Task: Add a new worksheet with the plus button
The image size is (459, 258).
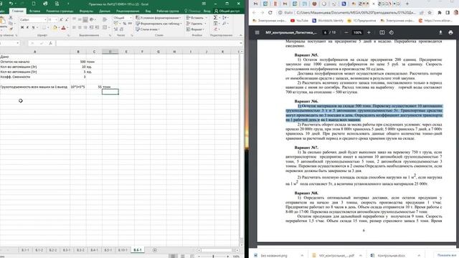Action: click(x=155, y=250)
